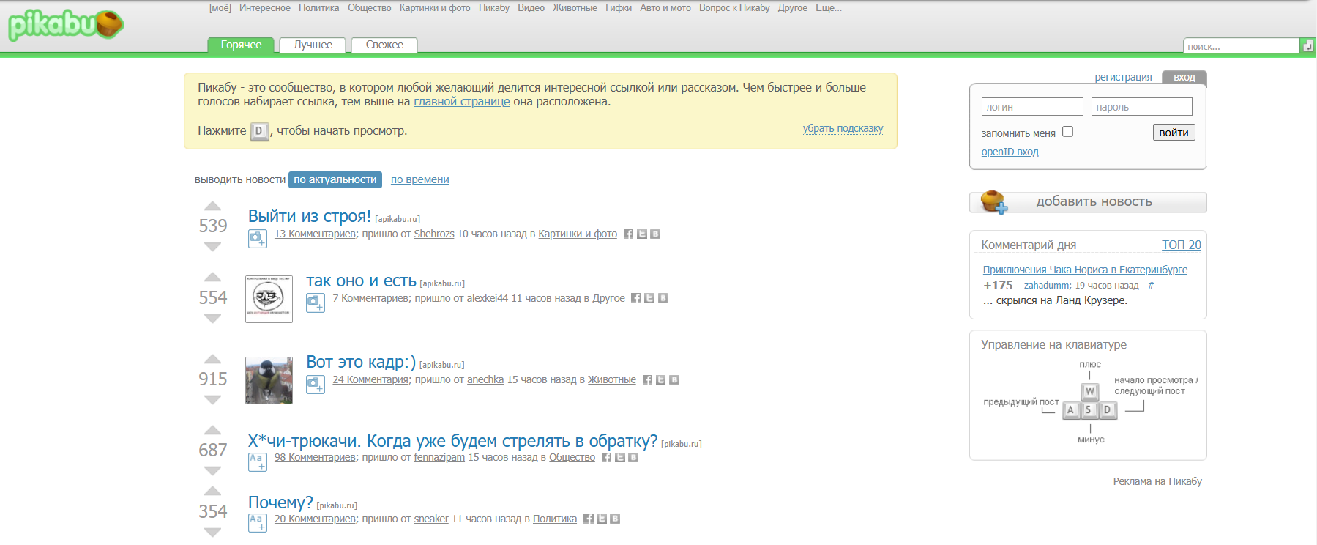This screenshot has width=1317, height=545.
Task: Expand text of 'Х*чи-трюкачи' post
Action: 257,461
